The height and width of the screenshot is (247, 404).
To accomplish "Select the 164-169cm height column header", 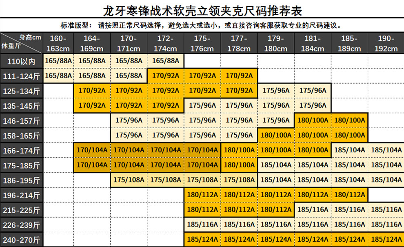I will coord(92,43).
